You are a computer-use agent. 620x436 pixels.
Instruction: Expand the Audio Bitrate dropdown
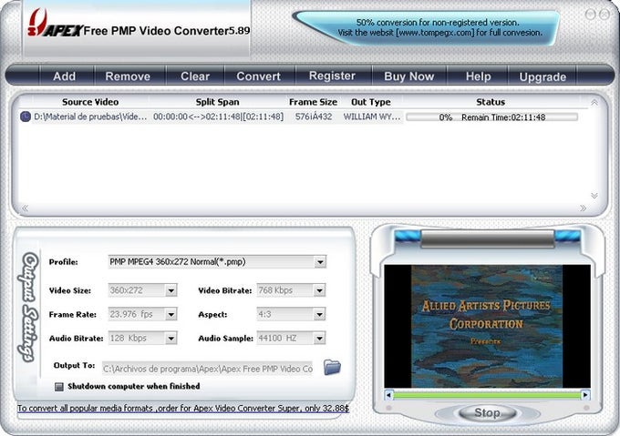point(170,338)
